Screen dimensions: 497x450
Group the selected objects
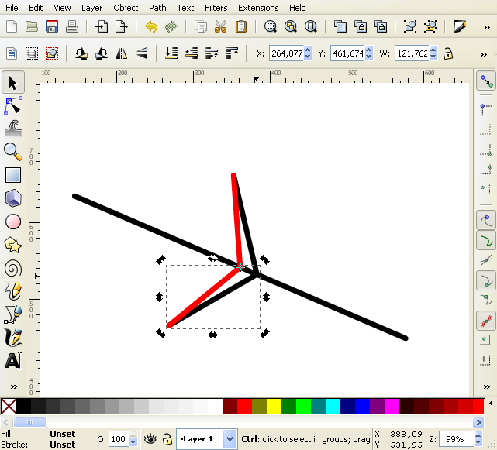pyautogui.click(x=410, y=26)
